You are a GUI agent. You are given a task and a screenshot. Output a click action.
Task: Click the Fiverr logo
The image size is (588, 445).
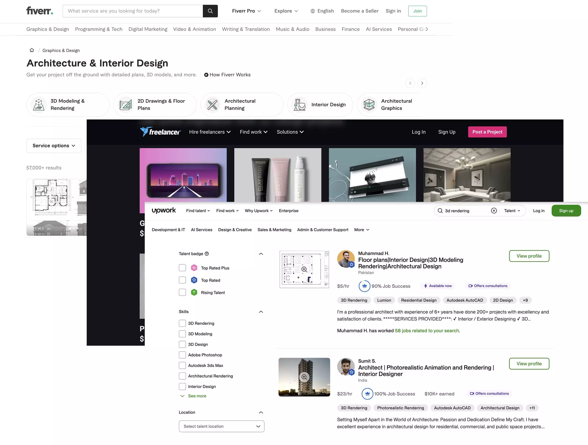[40, 11]
